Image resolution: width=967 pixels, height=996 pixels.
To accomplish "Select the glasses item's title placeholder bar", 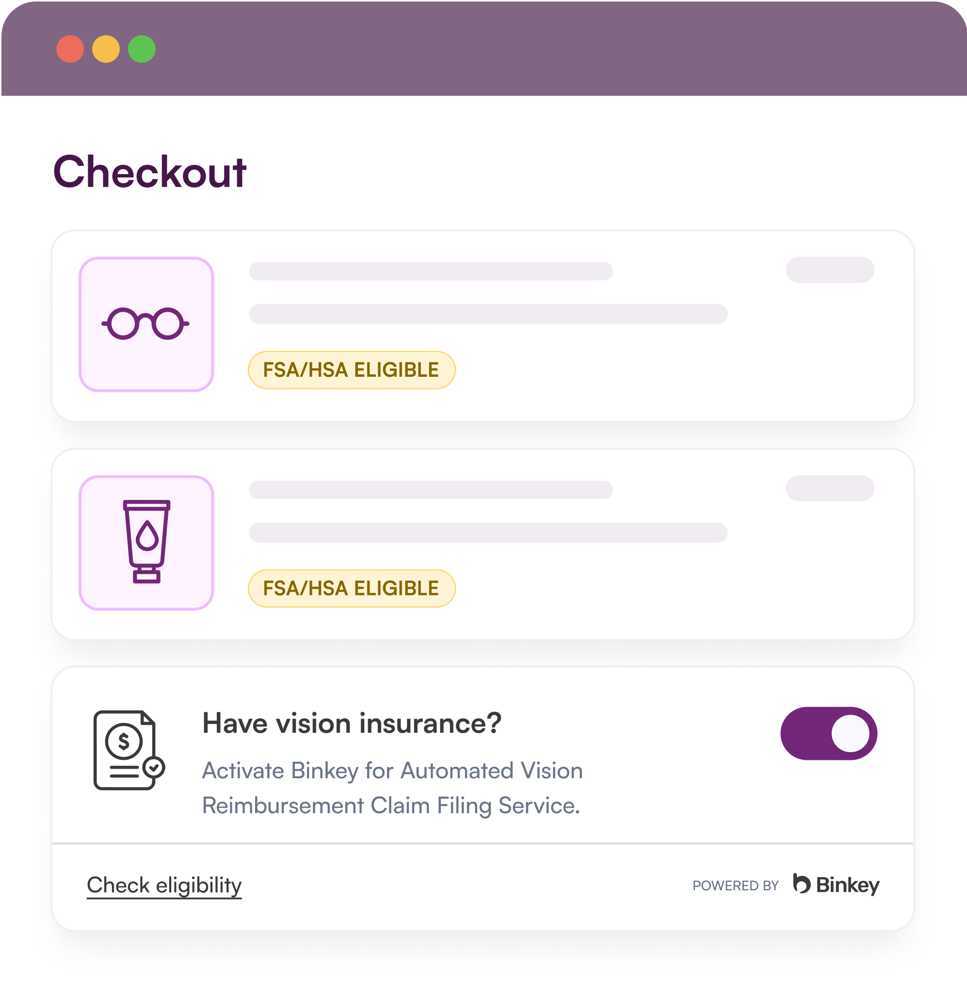I will pyautogui.click(x=431, y=272).
